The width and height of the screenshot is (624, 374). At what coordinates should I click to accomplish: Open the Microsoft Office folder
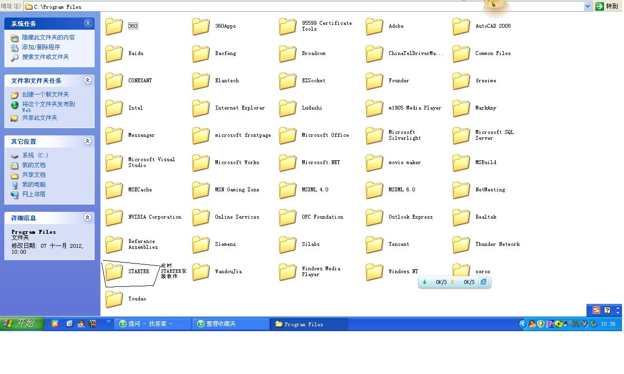[314, 135]
